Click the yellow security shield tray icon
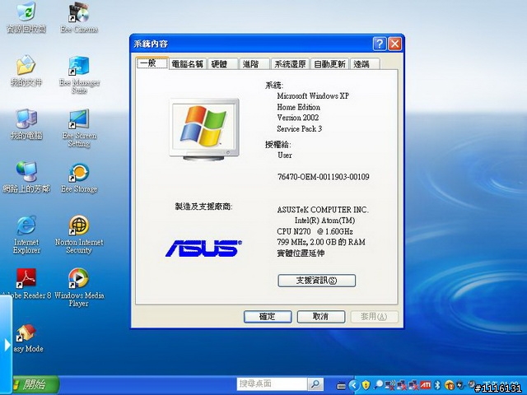 pyautogui.click(x=366, y=384)
